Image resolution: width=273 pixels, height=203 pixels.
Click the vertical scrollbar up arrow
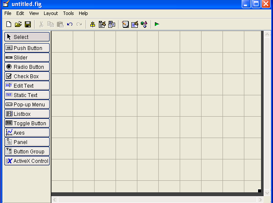tap(267, 34)
